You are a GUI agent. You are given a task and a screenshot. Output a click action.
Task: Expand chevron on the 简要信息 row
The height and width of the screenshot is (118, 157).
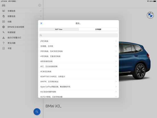tap(41, 16)
